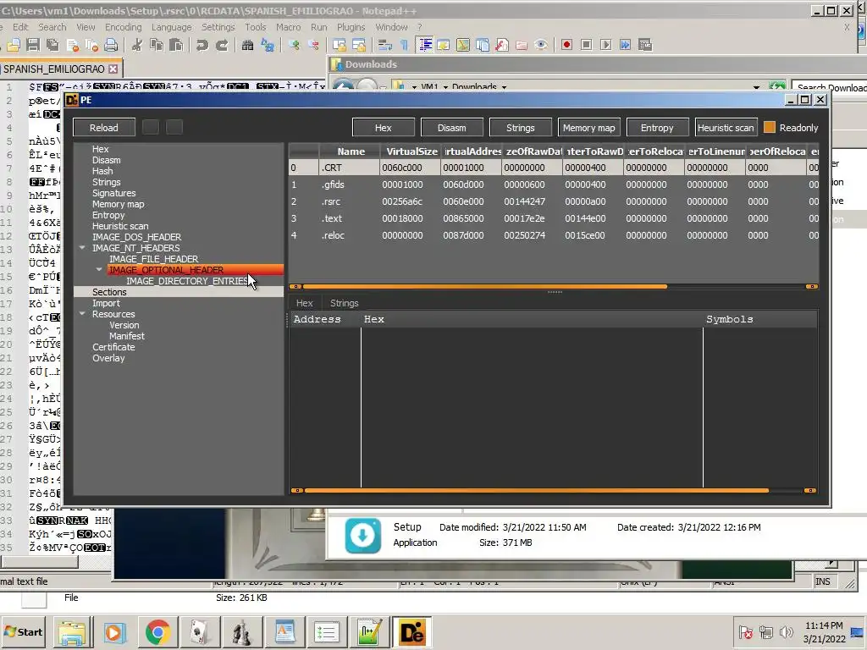Click Zoom In icon in Notepad++
Image resolution: width=867 pixels, height=650 pixels.
(x=294, y=46)
